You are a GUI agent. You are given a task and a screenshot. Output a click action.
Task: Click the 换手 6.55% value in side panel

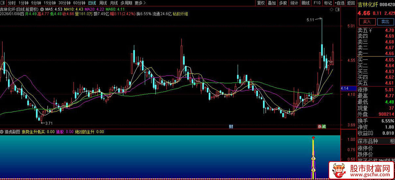387,121
